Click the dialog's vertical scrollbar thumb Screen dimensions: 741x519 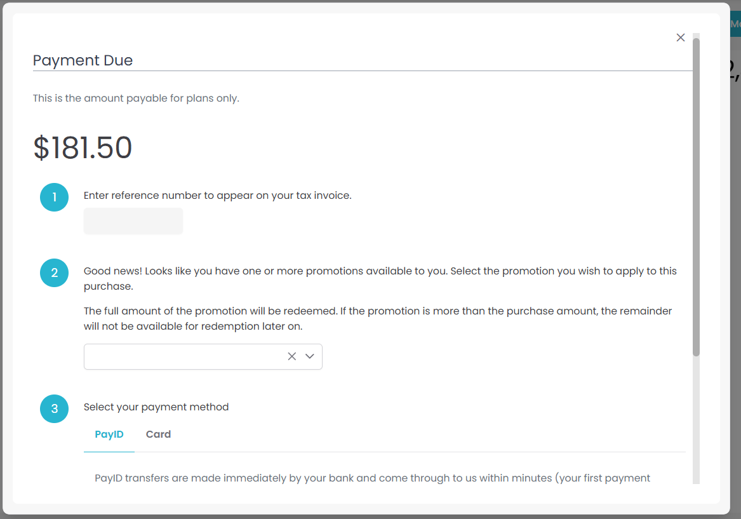696,191
